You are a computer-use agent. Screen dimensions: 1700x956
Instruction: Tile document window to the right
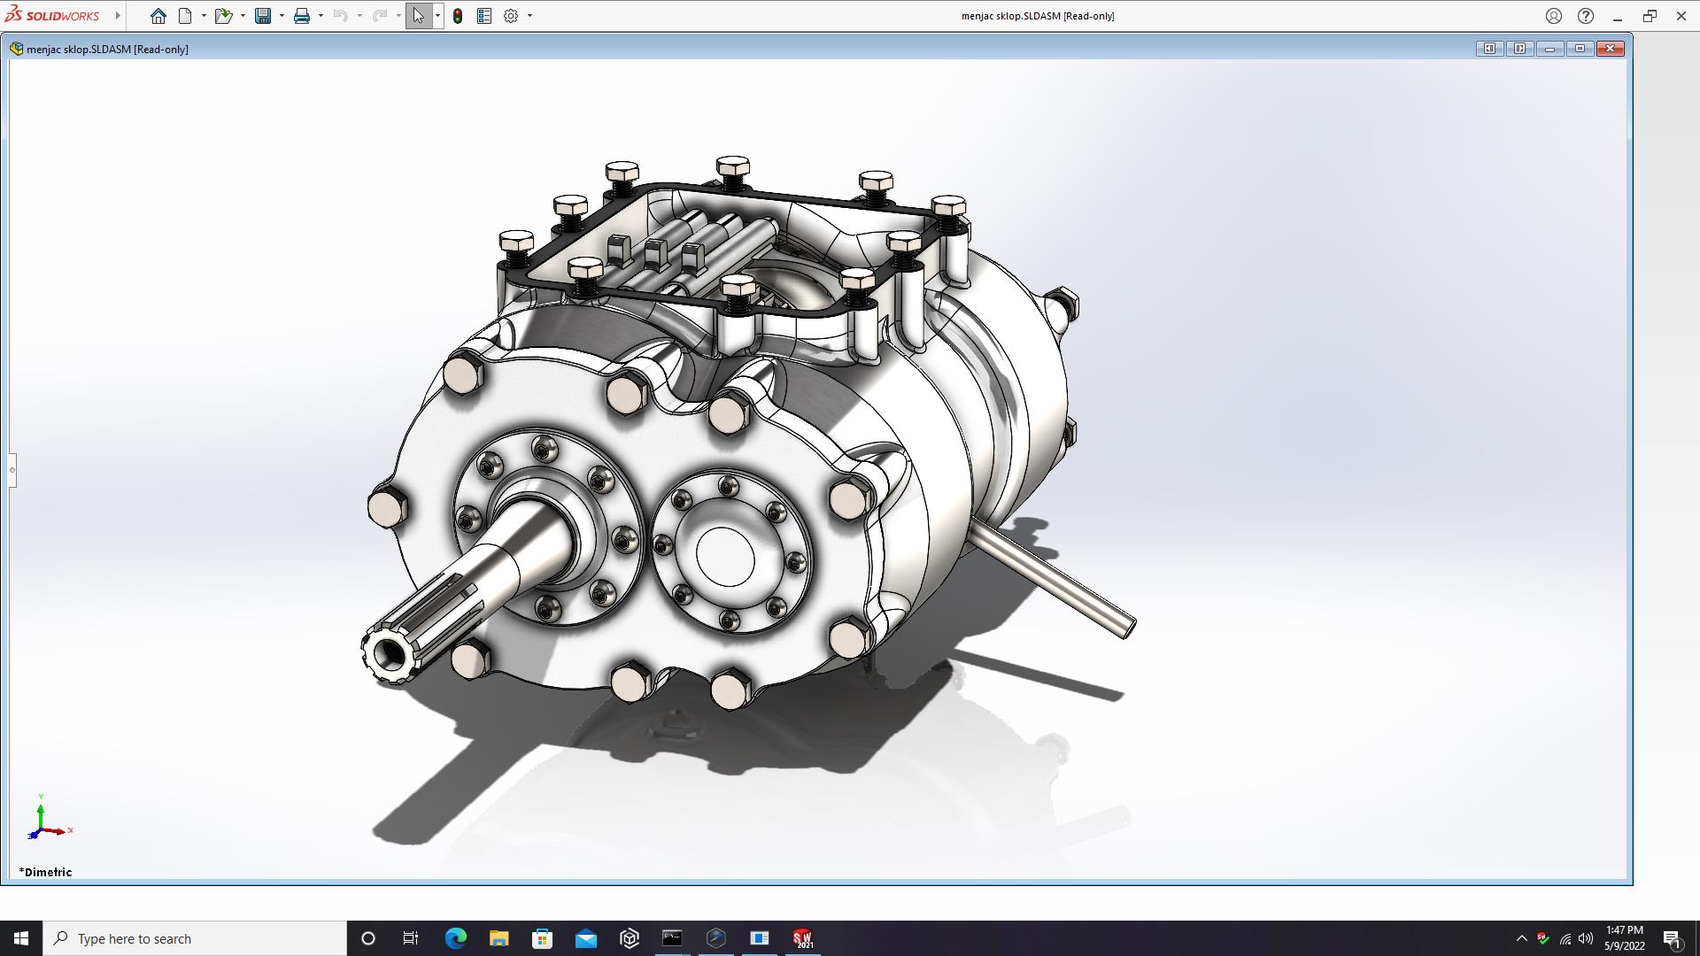click(x=1519, y=49)
